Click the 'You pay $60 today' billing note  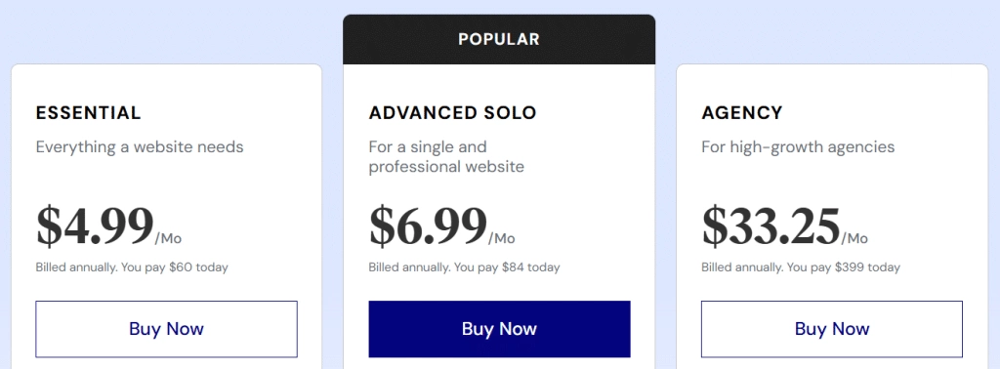pos(174,267)
